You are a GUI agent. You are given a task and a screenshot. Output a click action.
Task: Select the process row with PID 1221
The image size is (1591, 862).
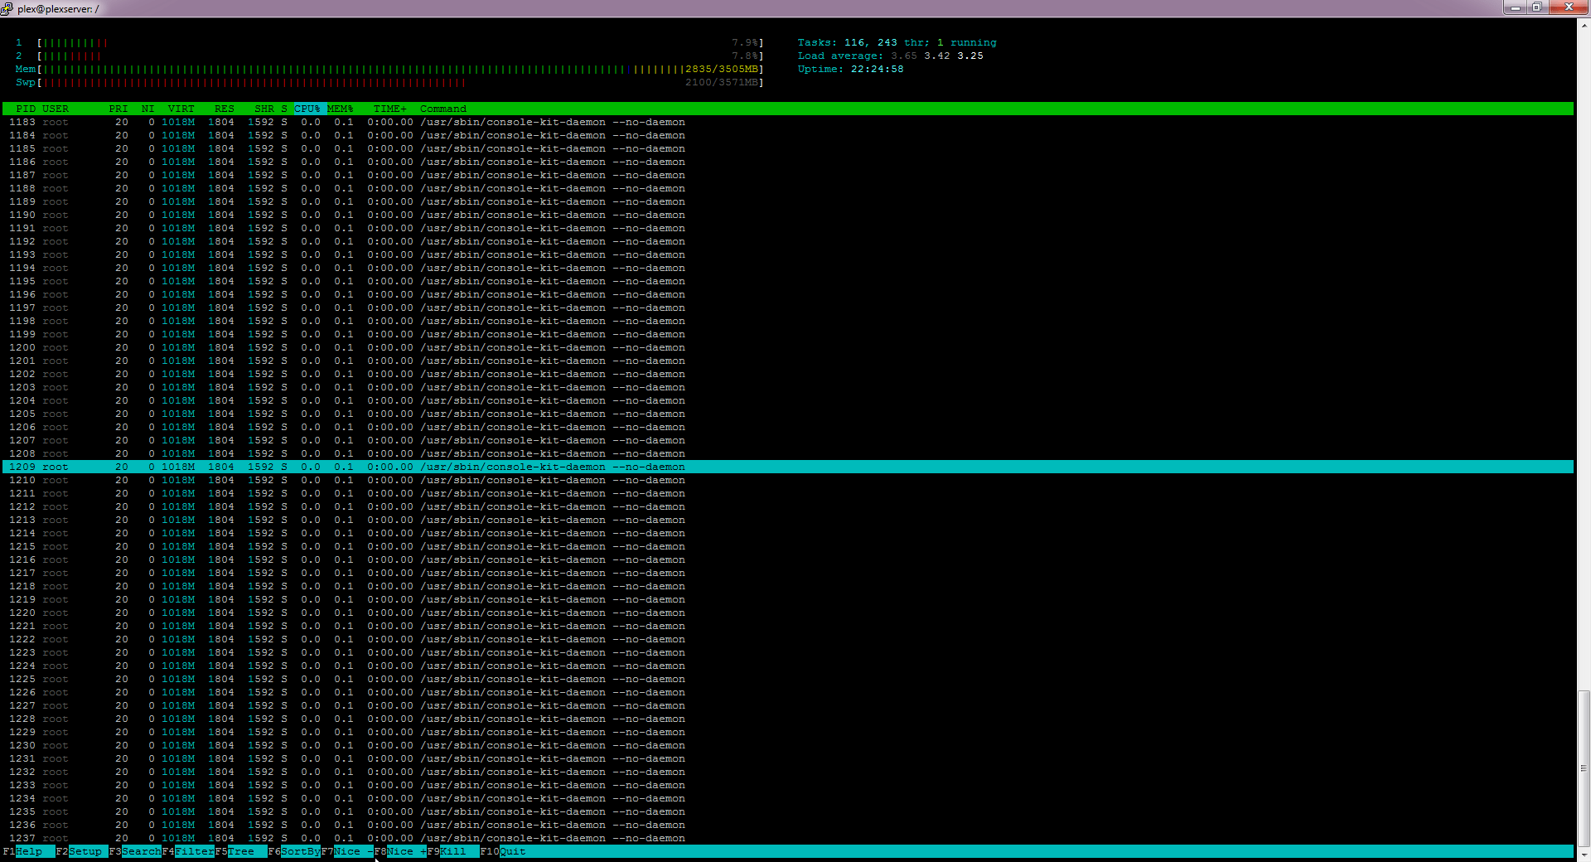point(788,627)
